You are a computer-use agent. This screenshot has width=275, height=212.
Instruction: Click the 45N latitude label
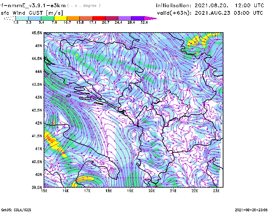(38, 46)
